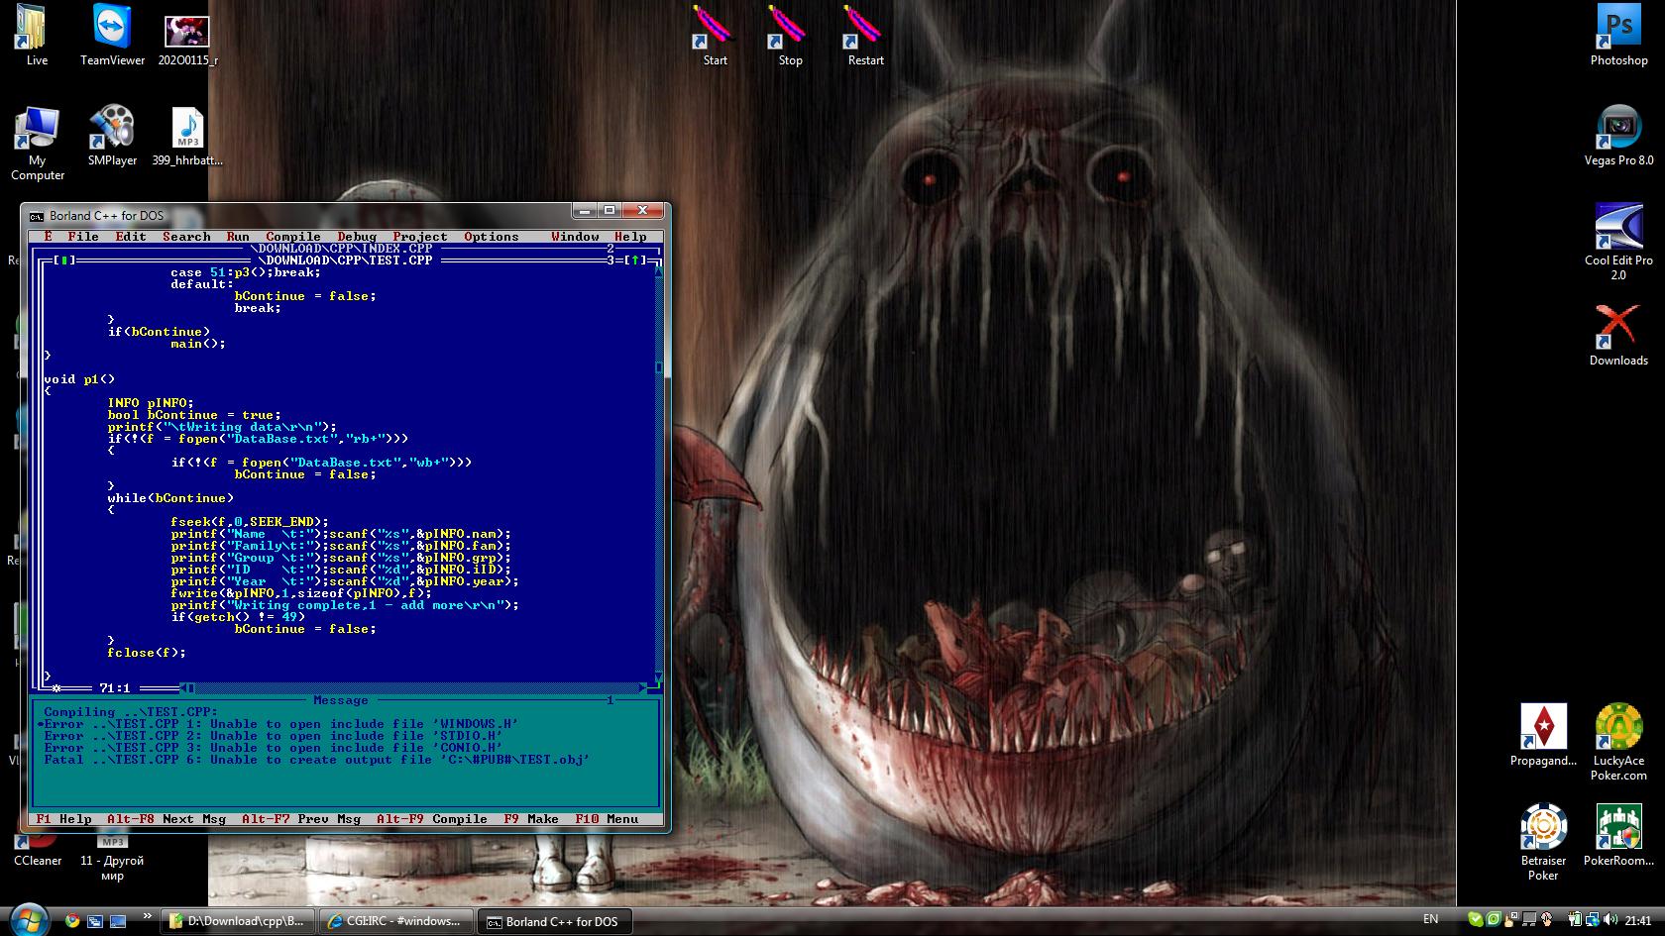Click Switch between windows Quick Launch icon
The image size is (1665, 936).
[x=95, y=920]
